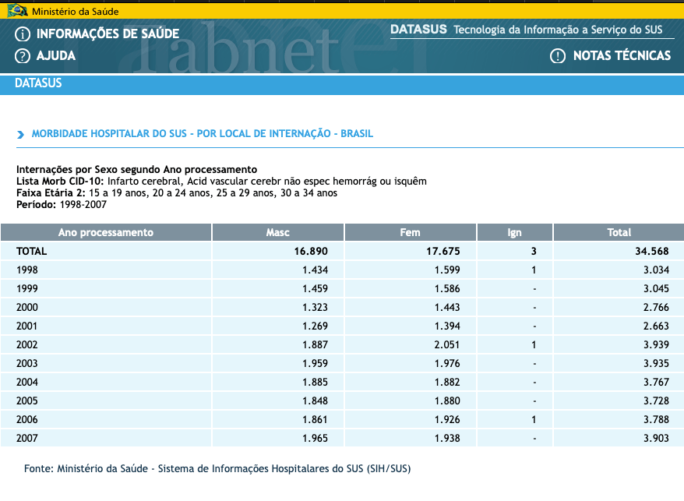
Task: Click the Brazil flag logo icon
Action: (17, 10)
